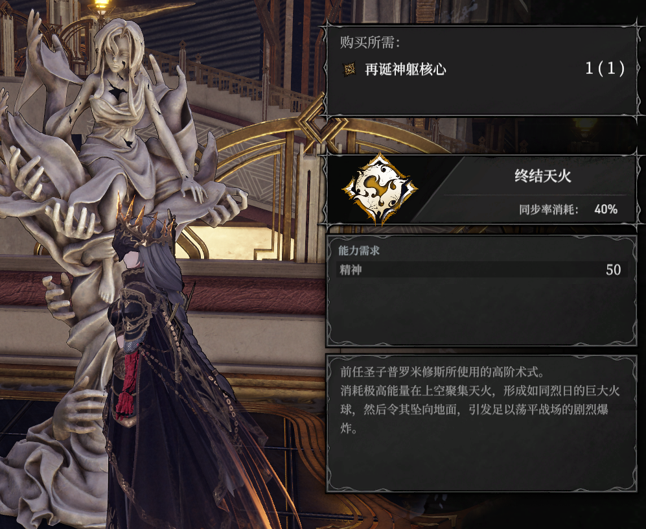Click the statue's bare foot
Image resolution: width=646 pixels, height=529 pixels.
[107, 292]
